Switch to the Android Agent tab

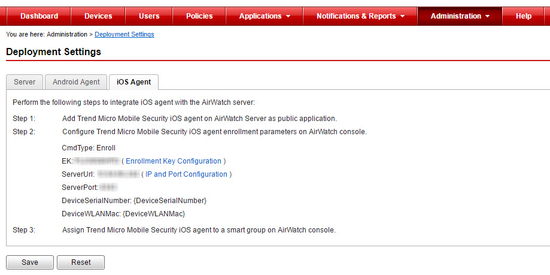click(x=76, y=82)
